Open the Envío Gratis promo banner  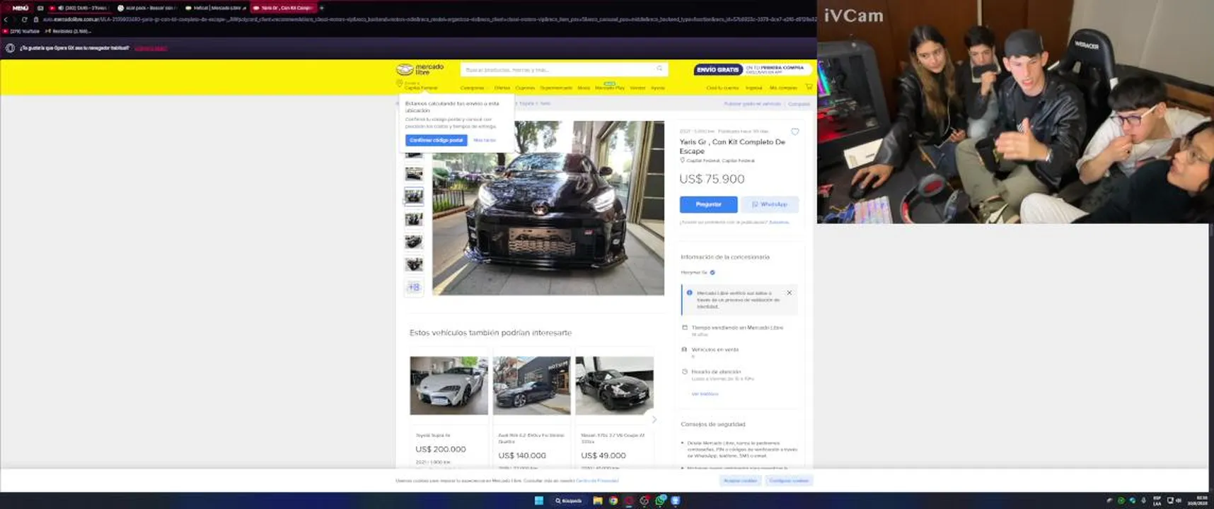(752, 69)
